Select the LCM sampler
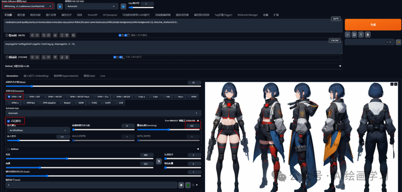The width and height of the screenshot is (402, 192). [x=120, y=103]
